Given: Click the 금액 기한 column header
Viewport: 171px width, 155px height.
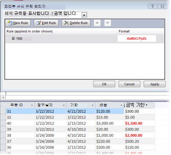Looking at the screenshot, I should 139,105.
